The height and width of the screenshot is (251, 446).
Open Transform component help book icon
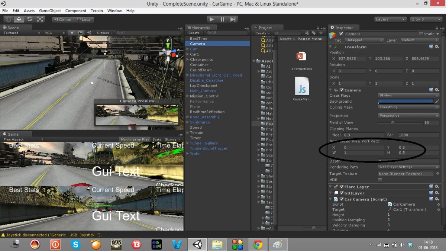431,47
